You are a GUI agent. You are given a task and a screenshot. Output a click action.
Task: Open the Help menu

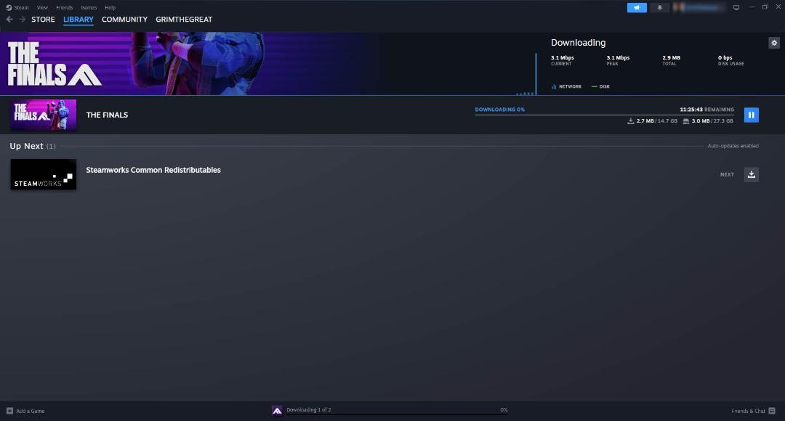[110, 7]
